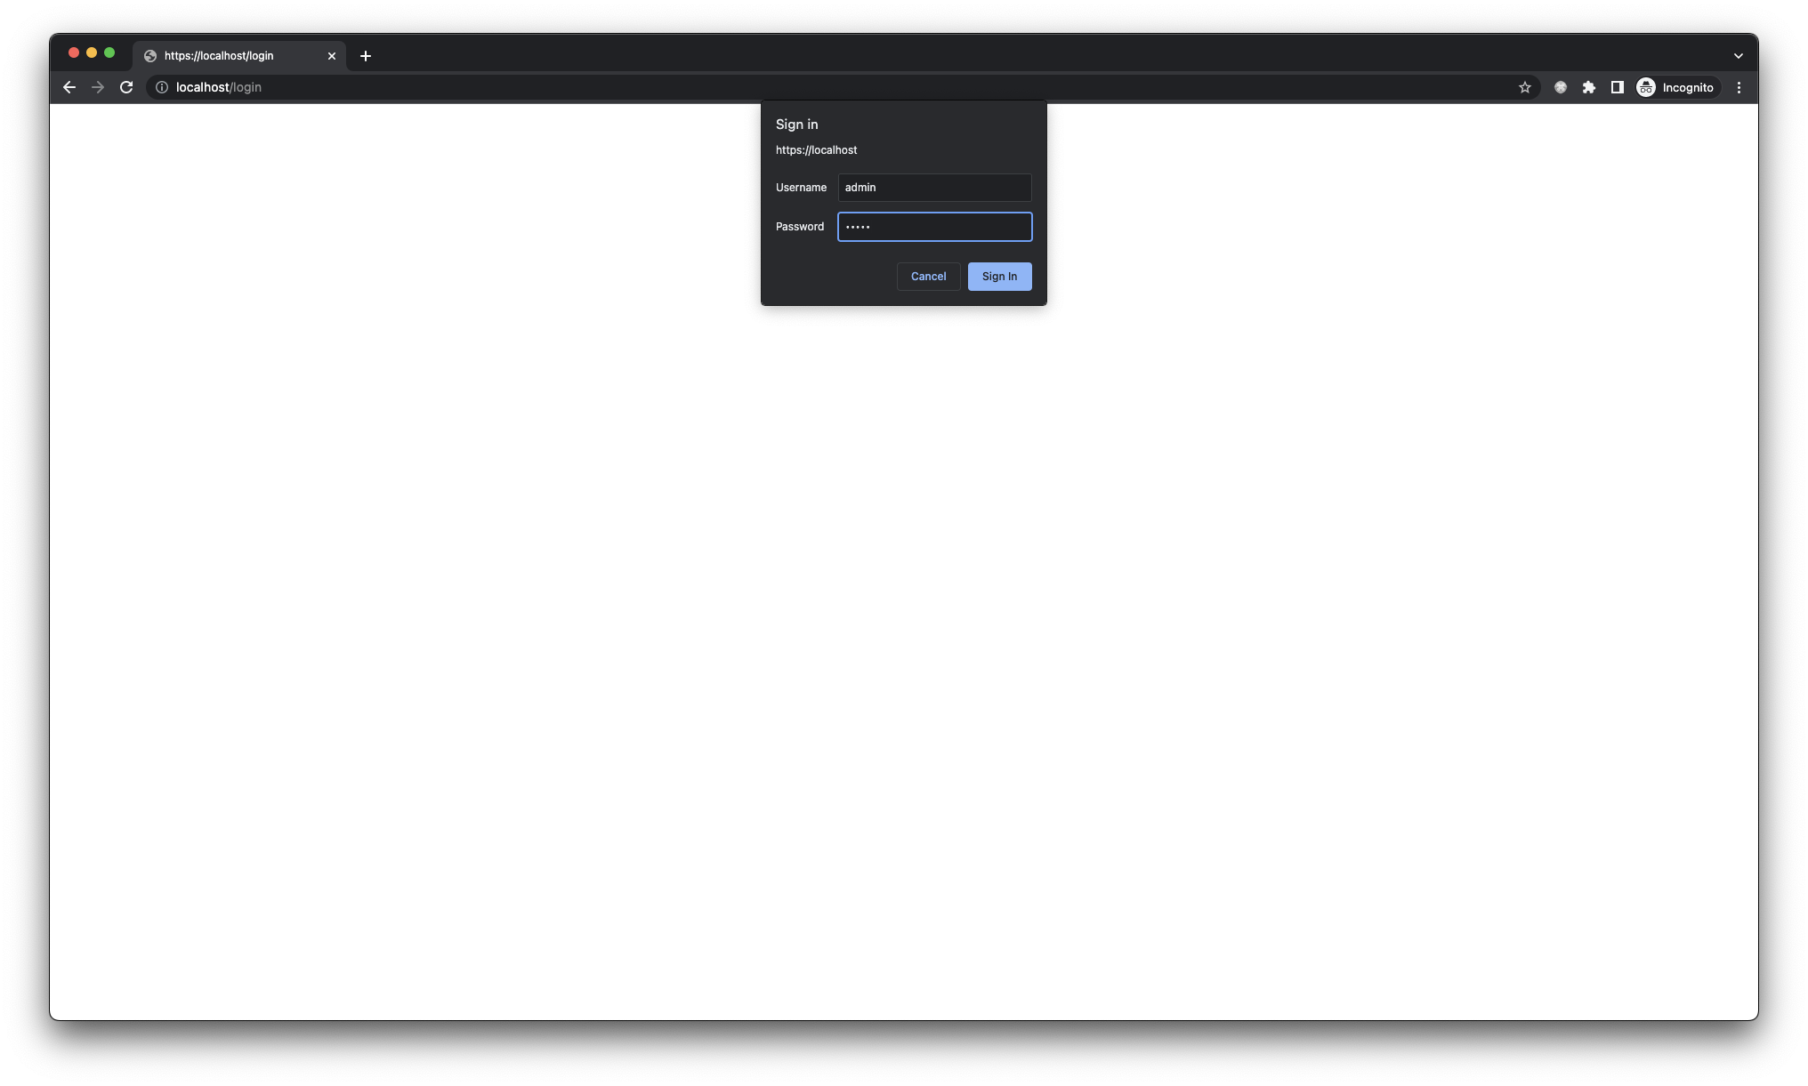This screenshot has width=1808, height=1086.
Task: Click into the Password field
Action: [934, 227]
